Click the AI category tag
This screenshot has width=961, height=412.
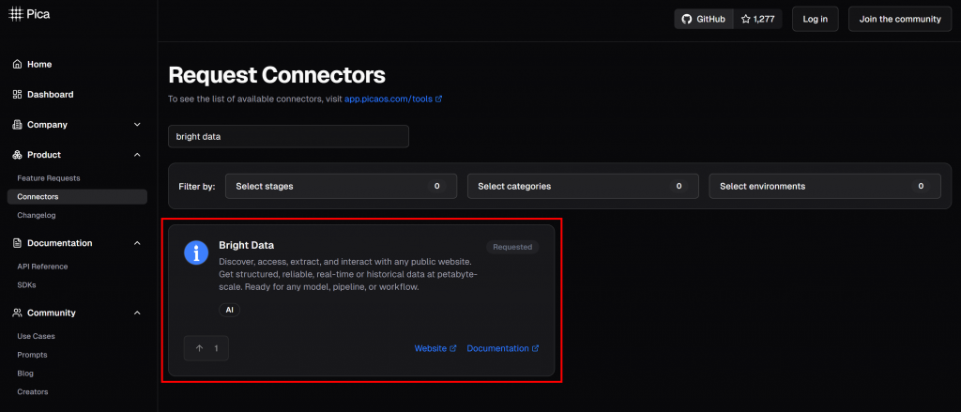pos(229,310)
